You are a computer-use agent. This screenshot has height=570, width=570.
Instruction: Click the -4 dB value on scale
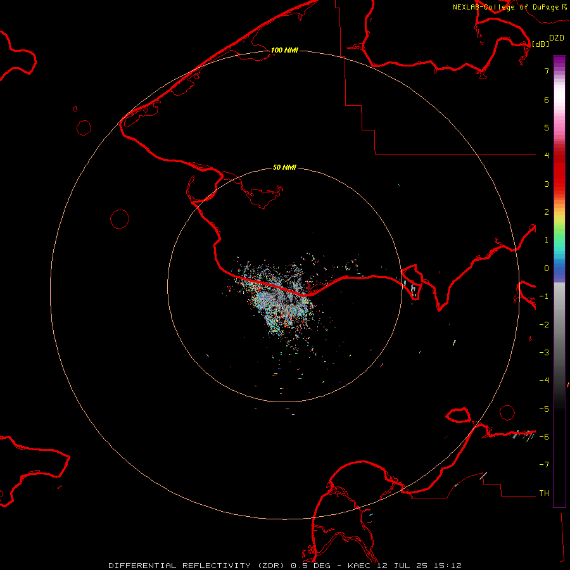pyautogui.click(x=544, y=381)
